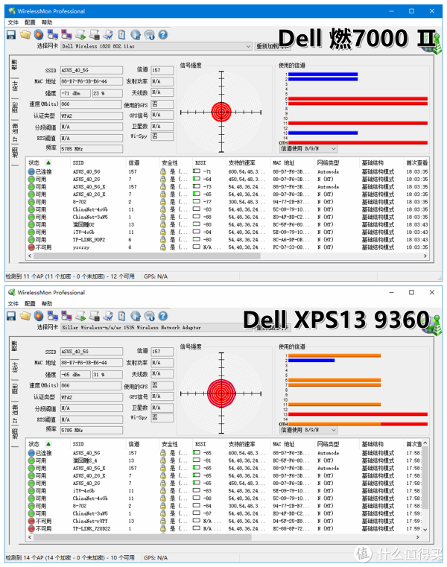Screen dimensions: 447x567
Task: Click the red target icon in upper toolbar
Action: pos(39,35)
